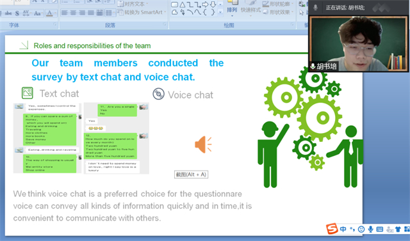This screenshot has height=241, width=410.
Task: Toggle strikethrough abc formatting button
Action: 8,13
